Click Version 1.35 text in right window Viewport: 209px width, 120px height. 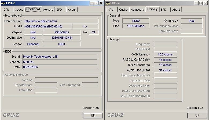195,108
